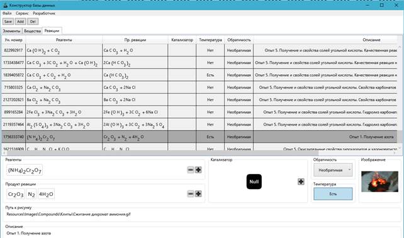Maximize the Конструктор базы данных window
The height and width of the screenshot is (238, 404).
381,5
